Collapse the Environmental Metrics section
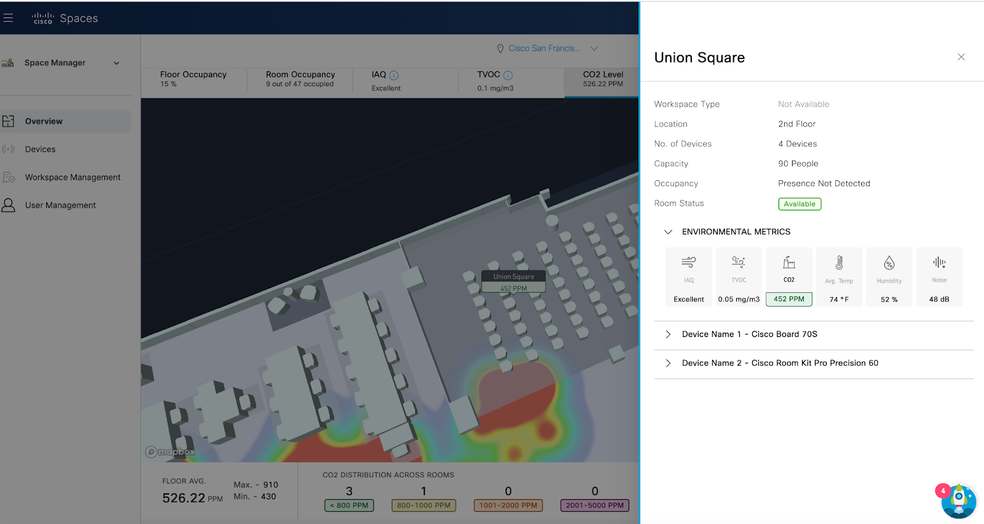Image resolution: width=984 pixels, height=524 pixels. 668,232
